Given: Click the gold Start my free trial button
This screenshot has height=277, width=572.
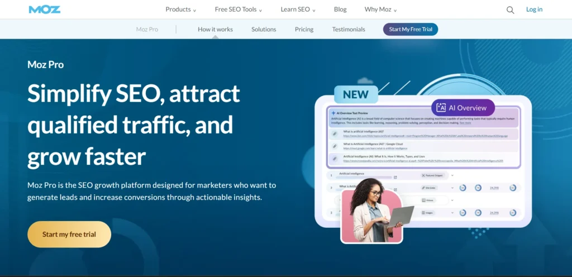Looking at the screenshot, I should 69,235.
